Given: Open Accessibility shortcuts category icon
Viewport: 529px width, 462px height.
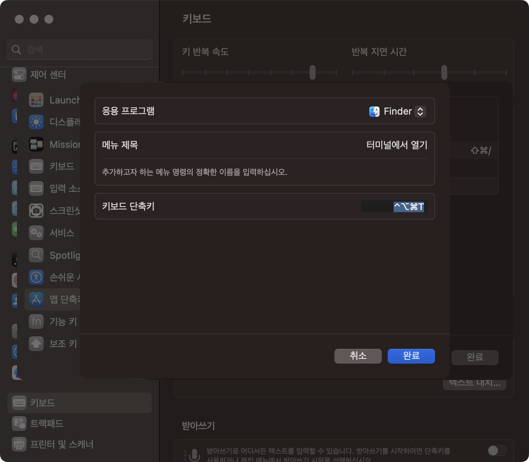Looking at the screenshot, I should 36,277.
